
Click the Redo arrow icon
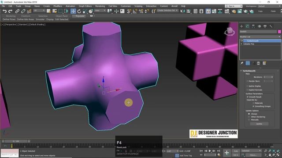pos(11,11)
